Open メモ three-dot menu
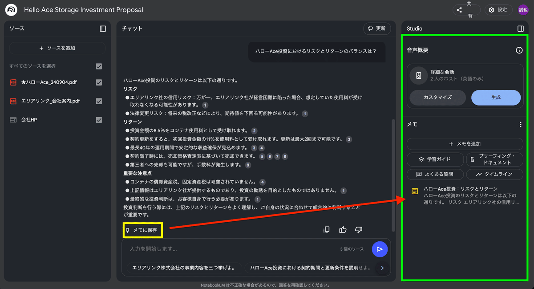The width and height of the screenshot is (534, 289). click(521, 125)
